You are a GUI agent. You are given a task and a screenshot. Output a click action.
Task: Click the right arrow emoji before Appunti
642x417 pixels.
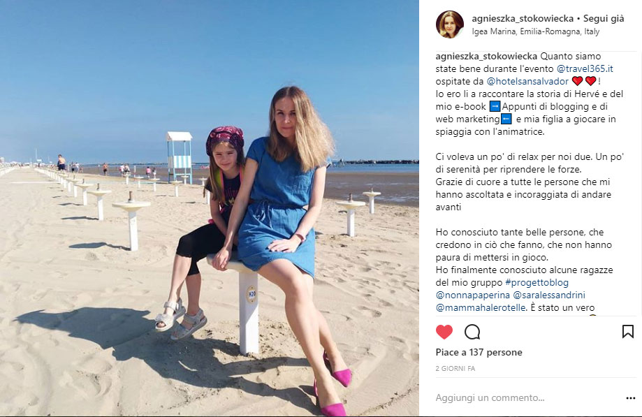pyautogui.click(x=495, y=106)
